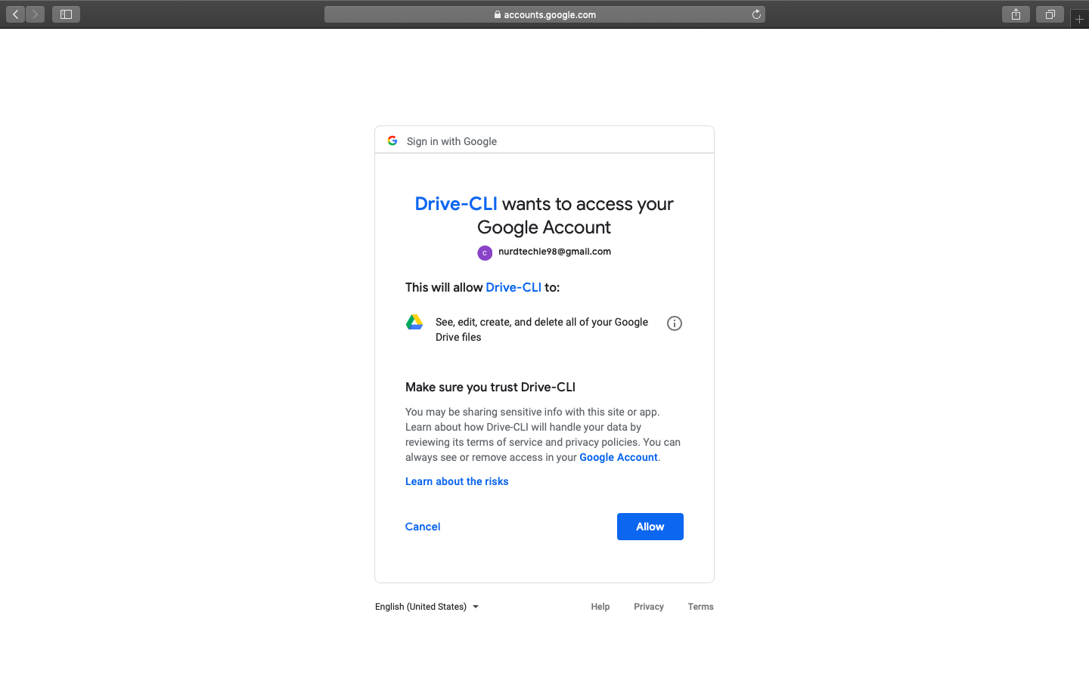Cancel the Drive-CLI access request
1089x680 pixels.
[423, 527]
